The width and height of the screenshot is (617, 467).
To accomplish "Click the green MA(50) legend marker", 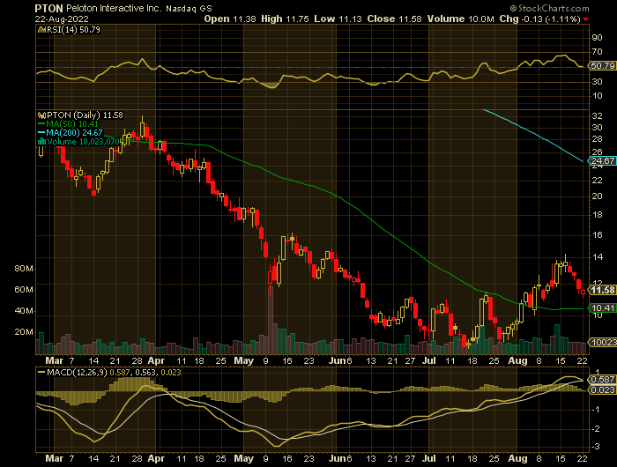I will (x=39, y=123).
